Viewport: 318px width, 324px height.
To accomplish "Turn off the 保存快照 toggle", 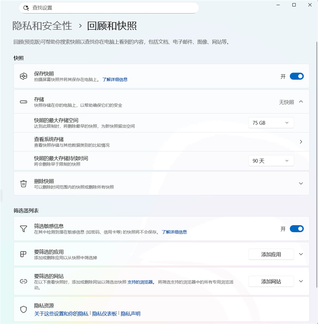I will (x=297, y=76).
